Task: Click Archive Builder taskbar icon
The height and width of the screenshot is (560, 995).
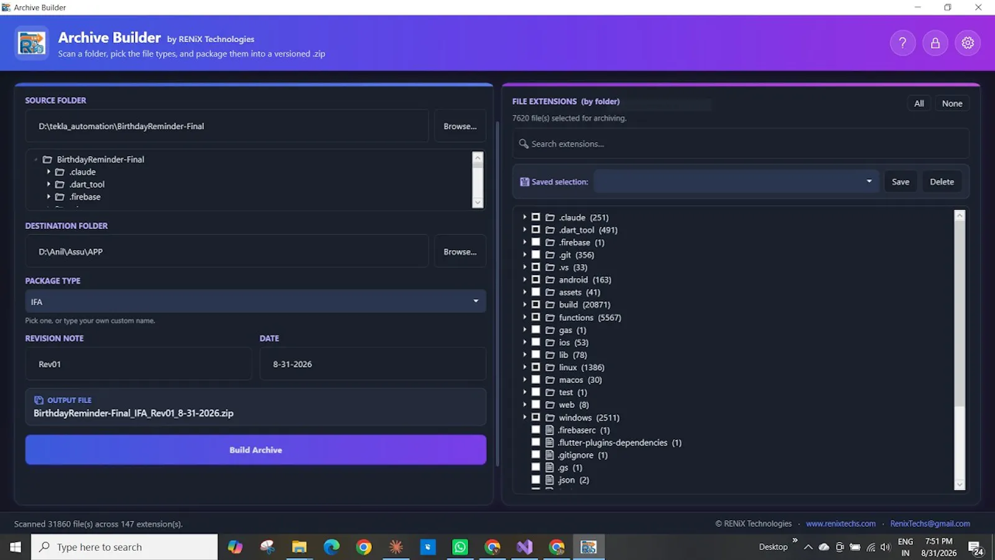Action: pos(588,547)
